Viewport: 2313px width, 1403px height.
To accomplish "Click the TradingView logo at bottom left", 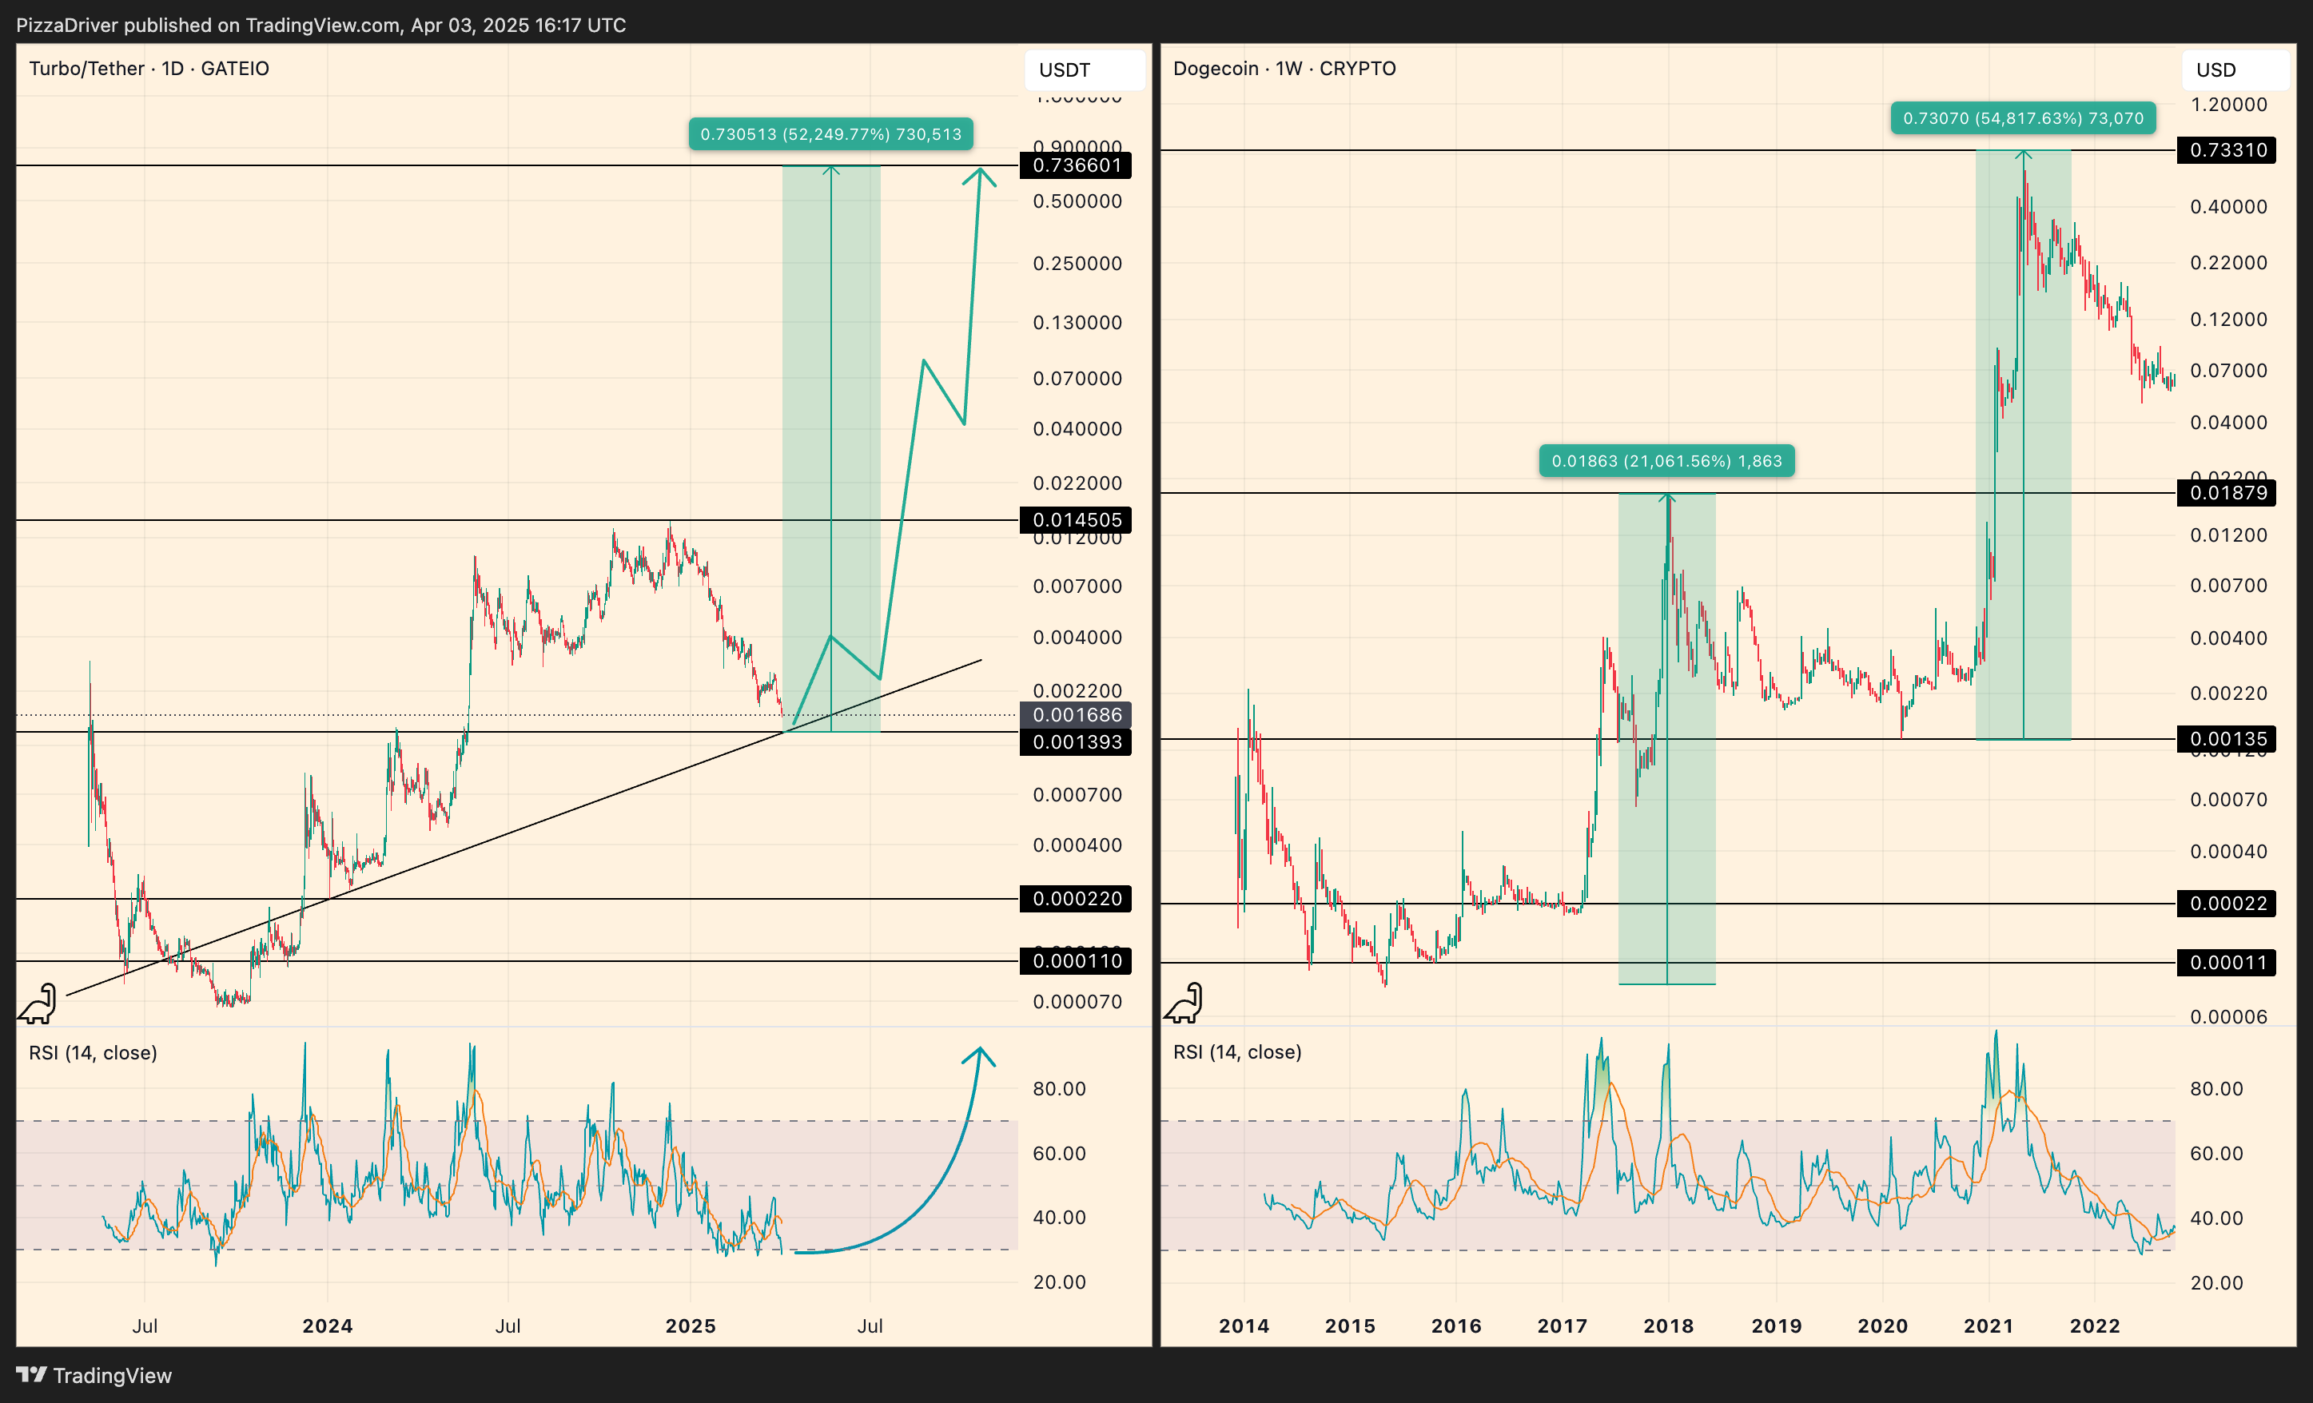I will tap(95, 1375).
